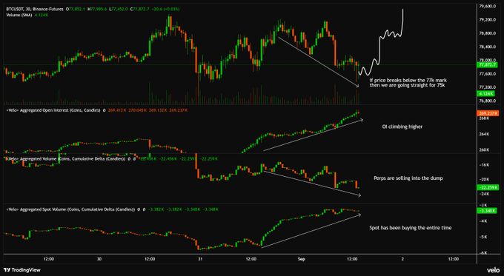The height and width of the screenshot is (276, 504).
Task: Click the -16K cumulative delta axis label
Action: tap(484, 164)
